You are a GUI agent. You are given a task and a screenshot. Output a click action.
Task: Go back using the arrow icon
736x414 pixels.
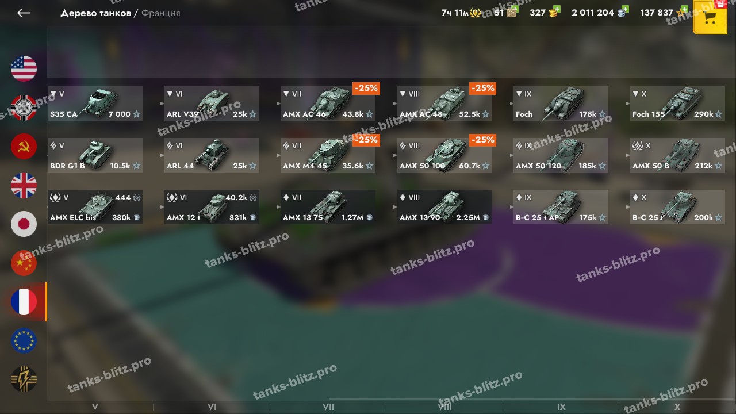pyautogui.click(x=24, y=13)
